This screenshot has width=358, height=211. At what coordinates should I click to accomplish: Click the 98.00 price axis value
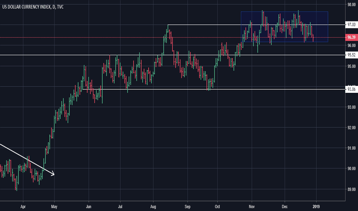pos(351,5)
